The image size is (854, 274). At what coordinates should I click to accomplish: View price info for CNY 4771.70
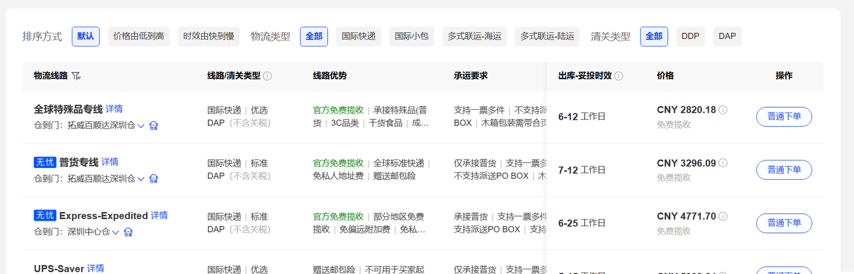pos(723,216)
